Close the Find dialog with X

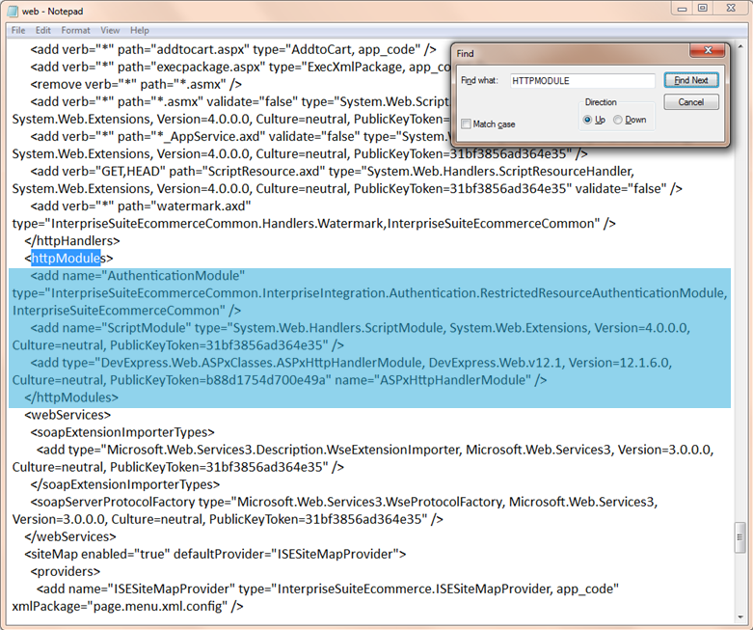707,52
